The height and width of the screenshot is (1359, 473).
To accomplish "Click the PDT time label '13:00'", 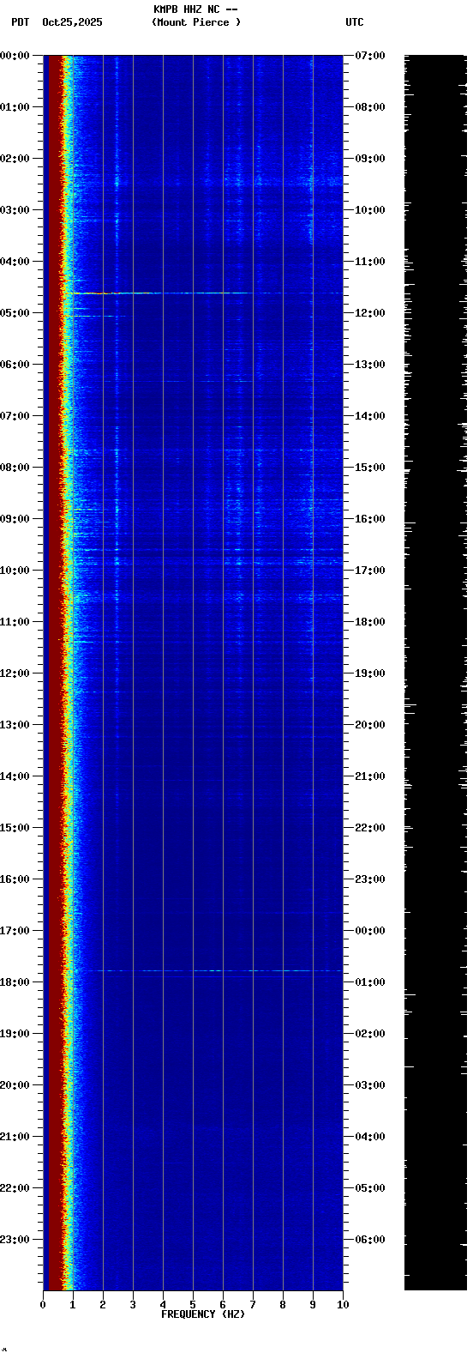I will click(x=15, y=725).
